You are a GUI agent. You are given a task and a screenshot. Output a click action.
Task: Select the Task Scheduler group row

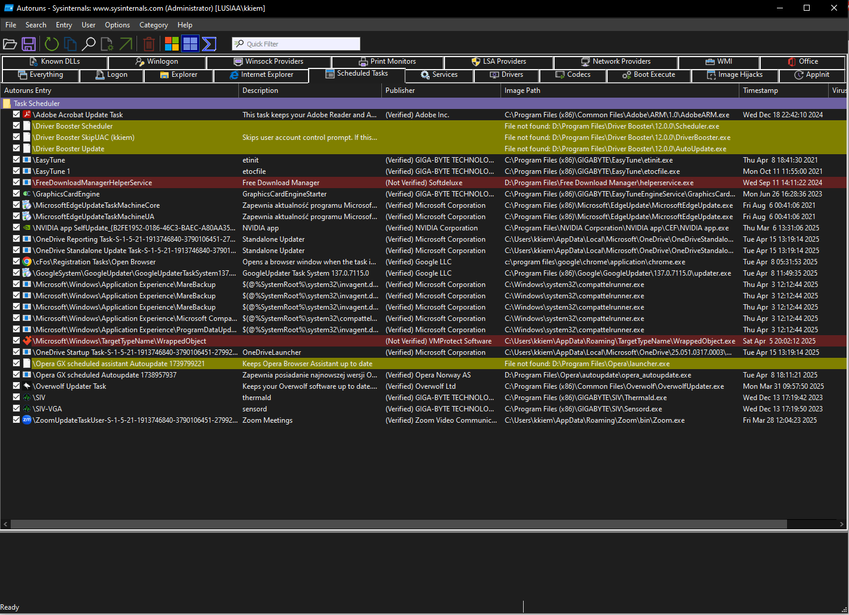(x=424, y=103)
